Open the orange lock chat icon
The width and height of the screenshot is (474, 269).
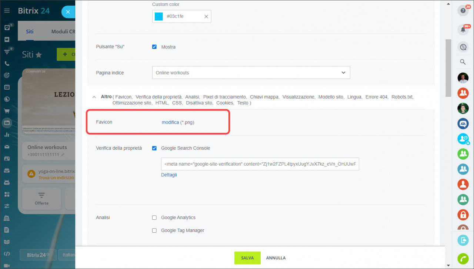(x=463, y=215)
